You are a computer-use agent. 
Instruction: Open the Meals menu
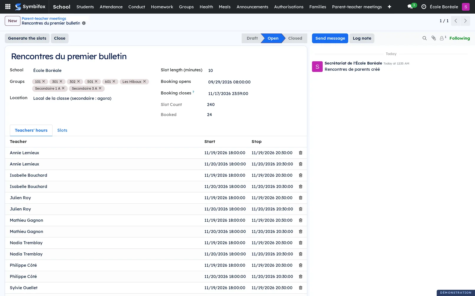point(225,7)
